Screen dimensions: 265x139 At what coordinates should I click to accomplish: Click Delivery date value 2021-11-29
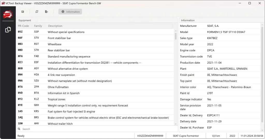pos(214,121)
